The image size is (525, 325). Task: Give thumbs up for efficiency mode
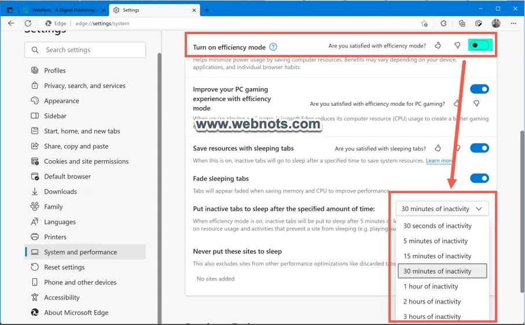point(438,46)
